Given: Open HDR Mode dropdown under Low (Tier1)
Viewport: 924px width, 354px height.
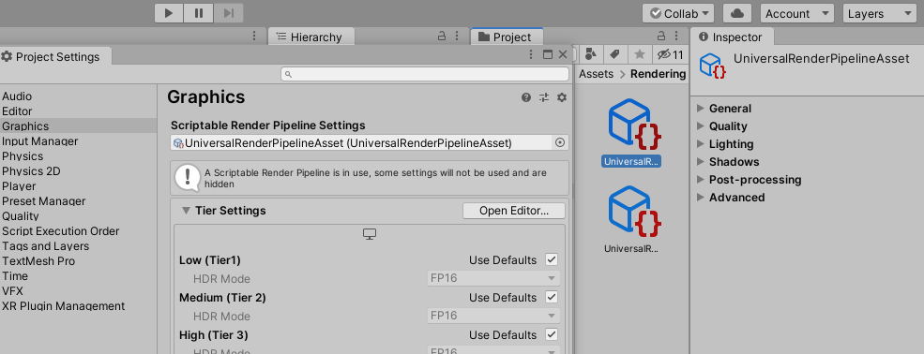Looking at the screenshot, I should point(493,278).
